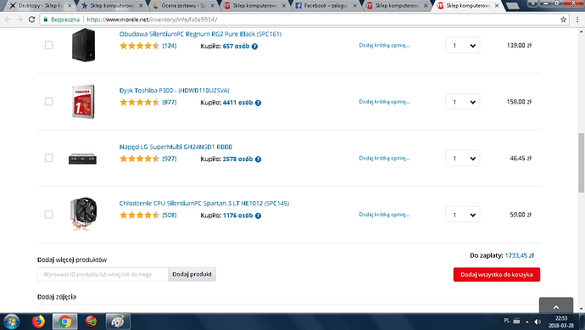The width and height of the screenshot is (585, 330).
Task: Open Chrome's three-dot menu
Action: pyautogui.click(x=577, y=20)
